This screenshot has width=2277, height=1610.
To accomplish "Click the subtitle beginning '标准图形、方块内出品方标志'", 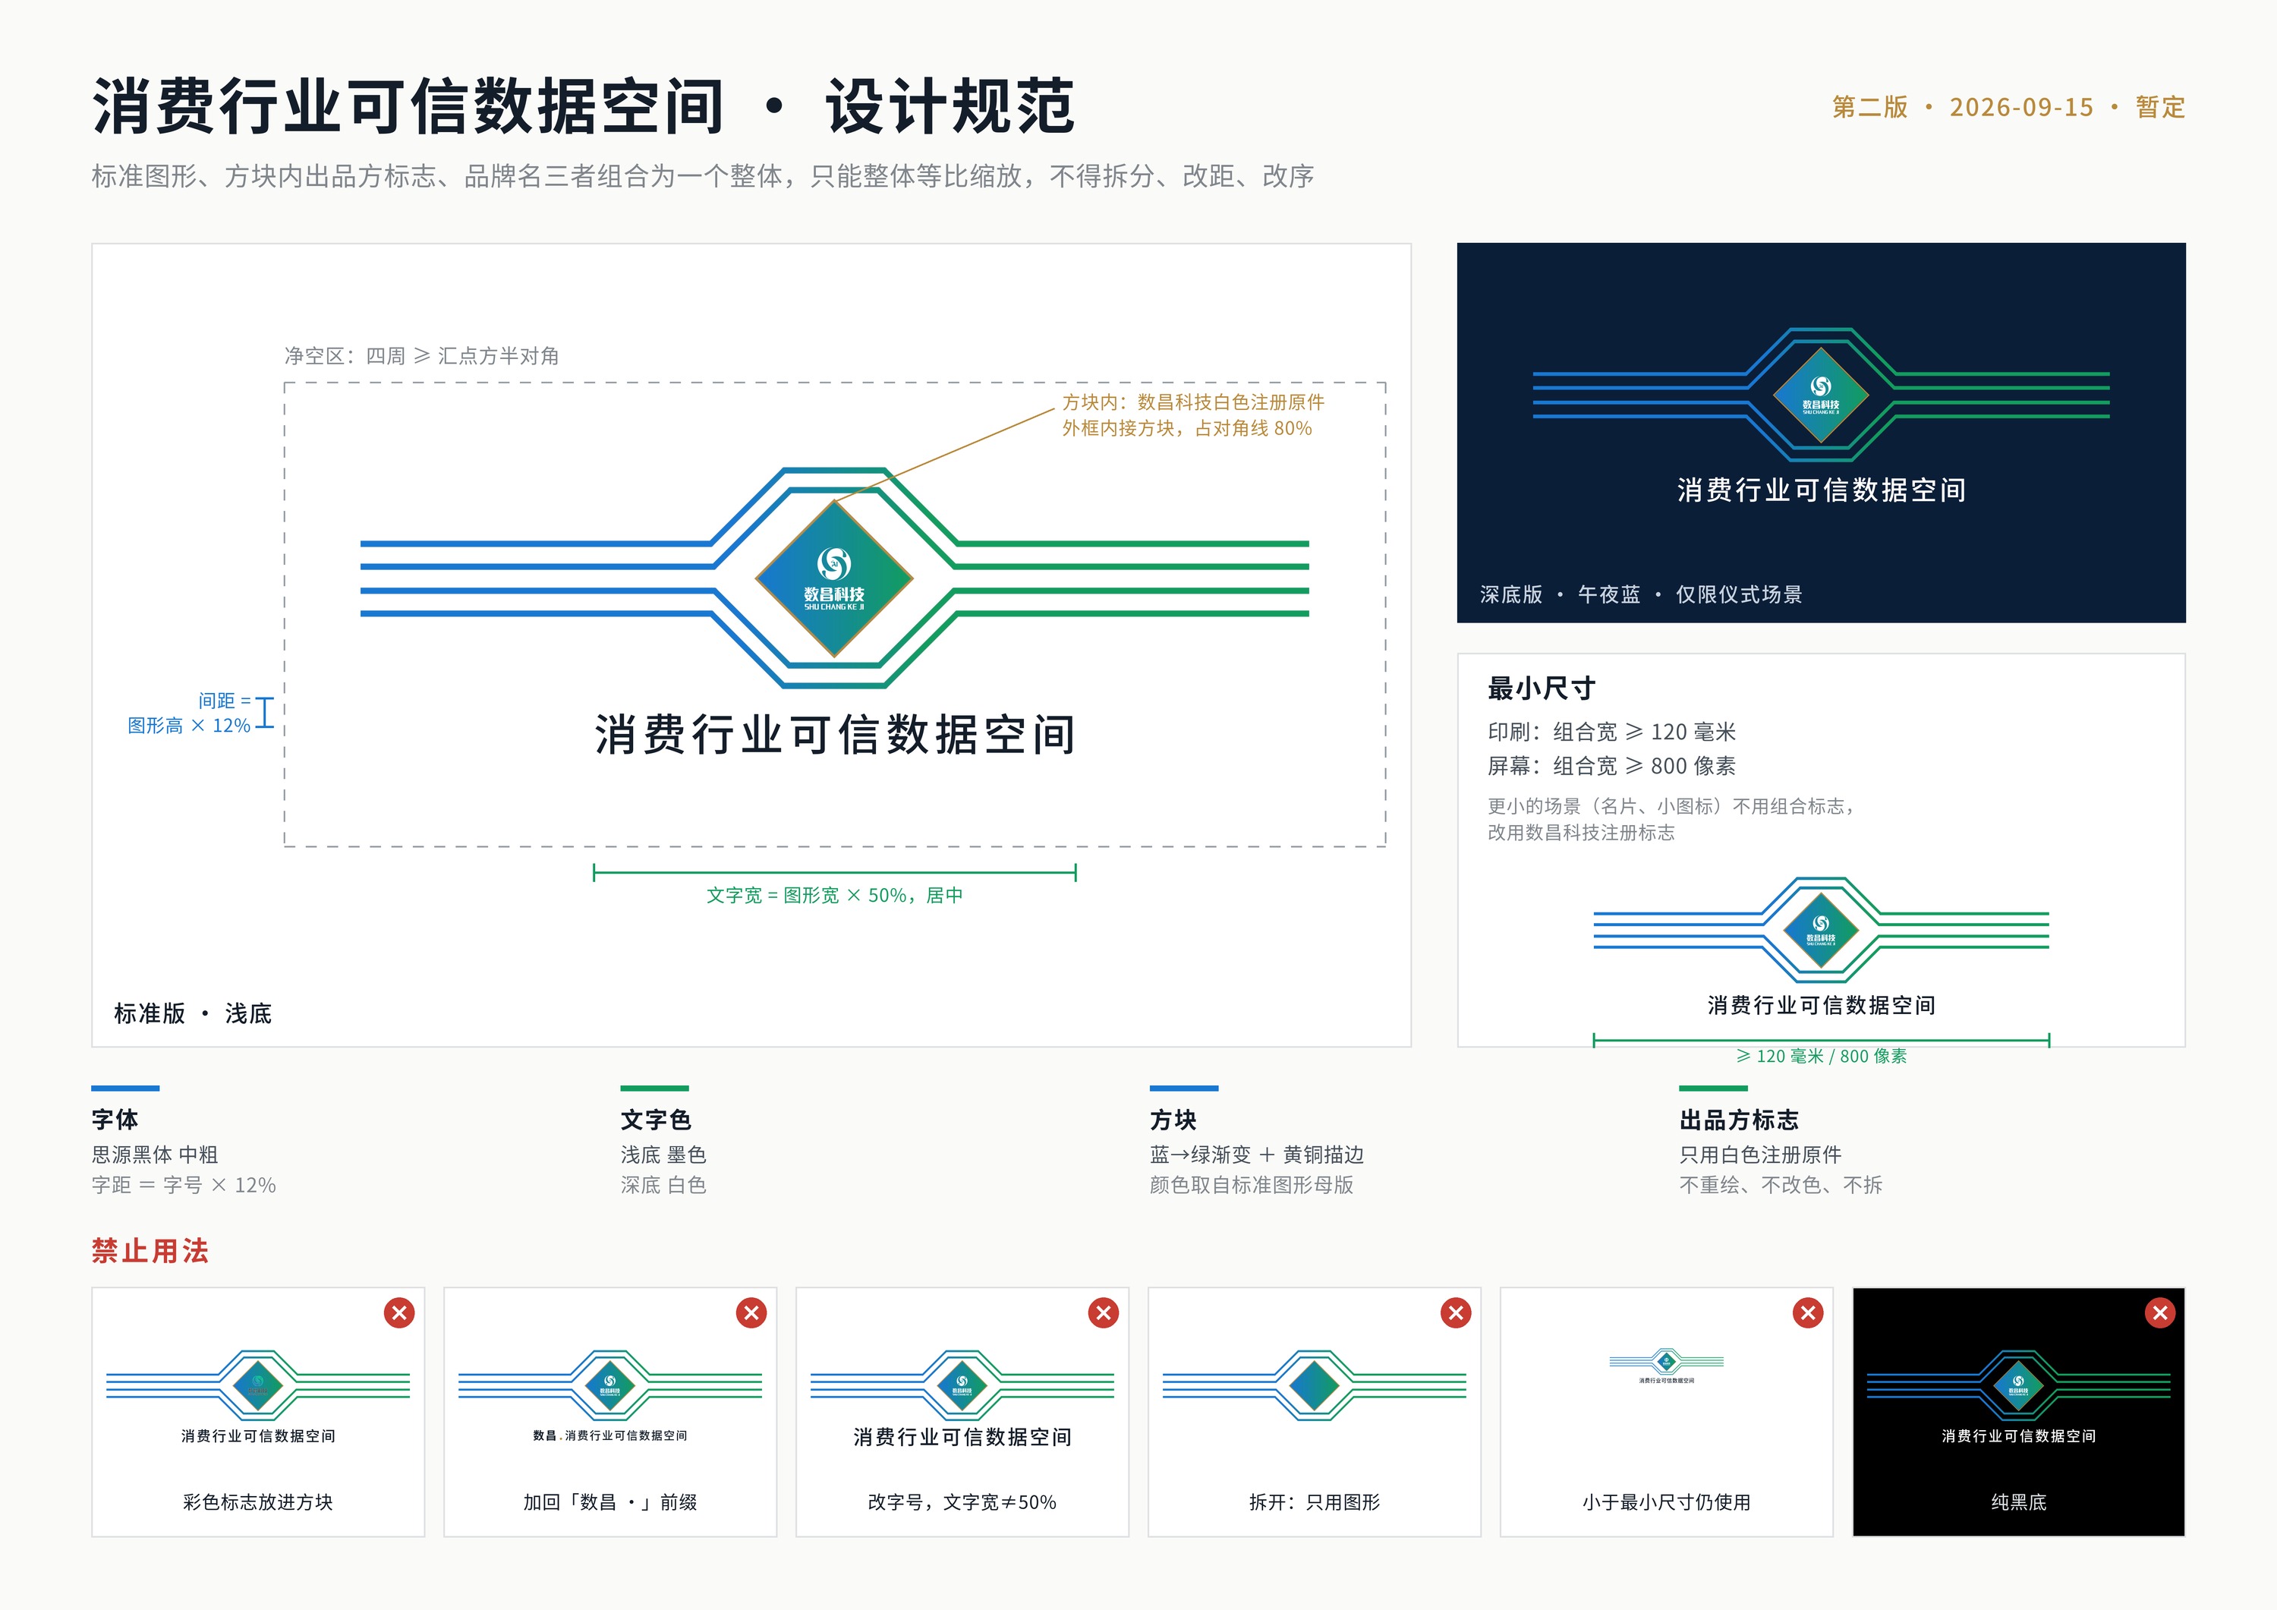I will click(702, 175).
